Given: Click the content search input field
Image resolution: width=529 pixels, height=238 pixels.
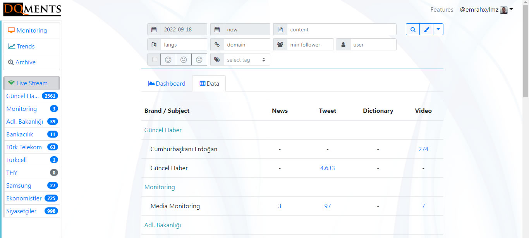Looking at the screenshot, I should click(x=341, y=29).
